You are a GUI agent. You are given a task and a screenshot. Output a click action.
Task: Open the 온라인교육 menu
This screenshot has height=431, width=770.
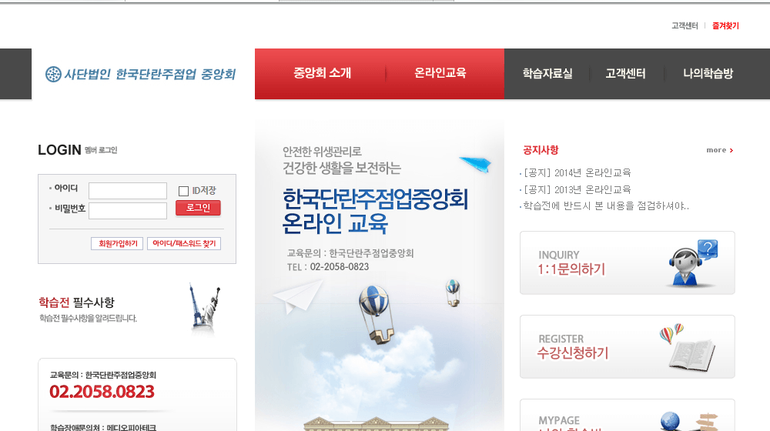coord(440,73)
